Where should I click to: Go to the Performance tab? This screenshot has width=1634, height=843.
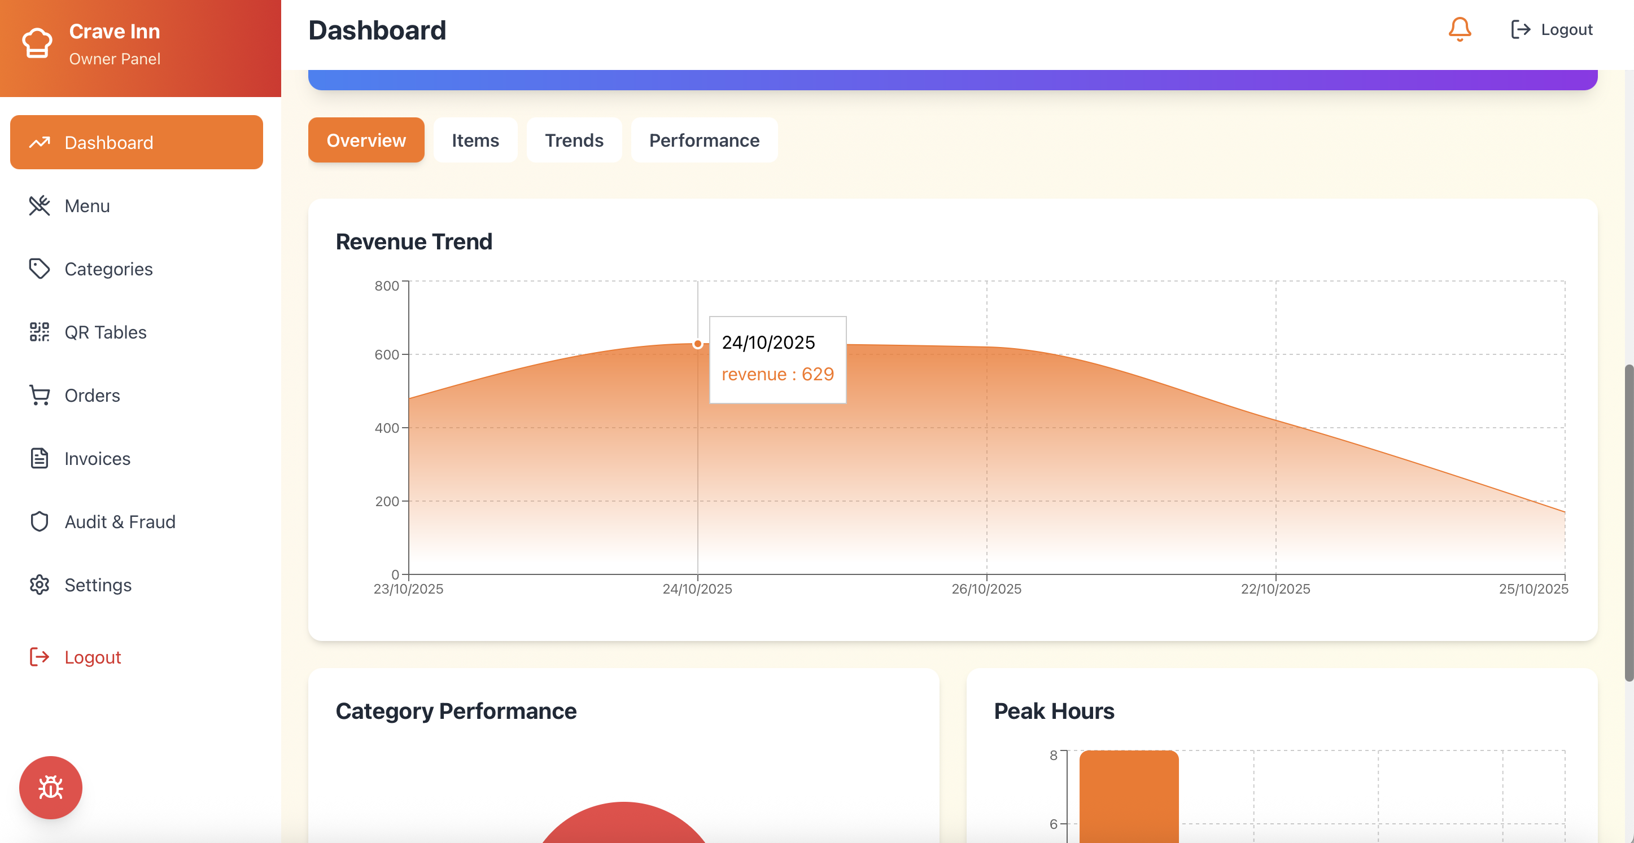tap(704, 139)
